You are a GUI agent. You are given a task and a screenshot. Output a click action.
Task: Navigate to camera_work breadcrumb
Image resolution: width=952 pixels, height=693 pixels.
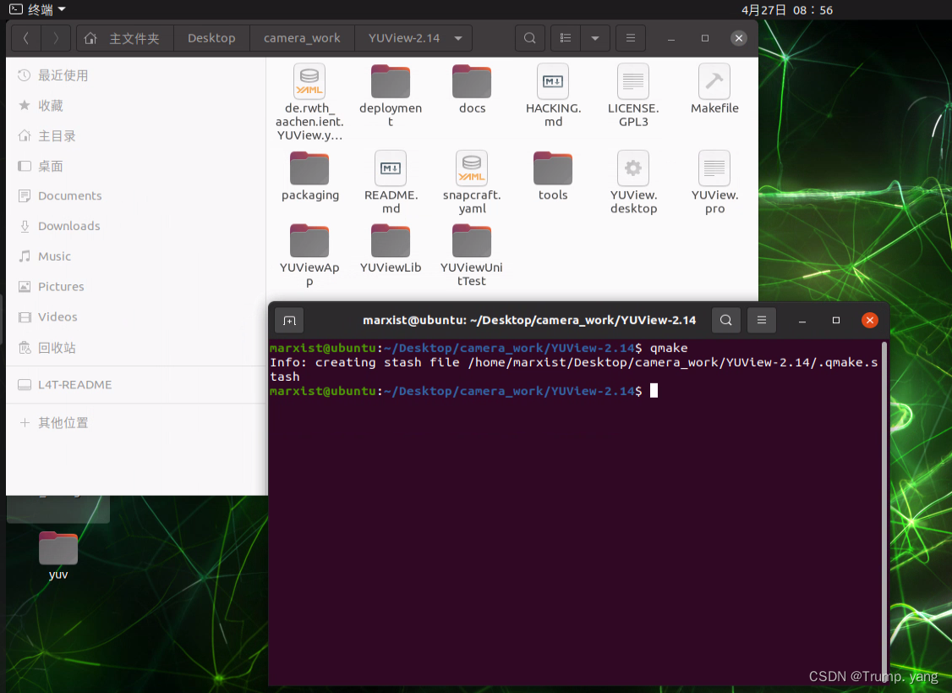pos(302,38)
